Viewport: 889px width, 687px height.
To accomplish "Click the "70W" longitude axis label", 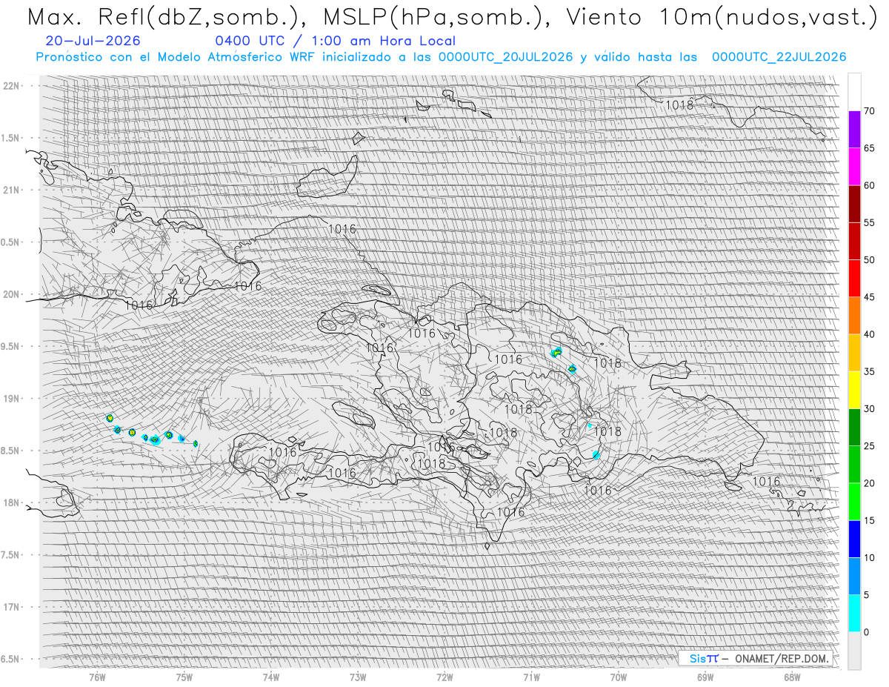I will 619,677.
